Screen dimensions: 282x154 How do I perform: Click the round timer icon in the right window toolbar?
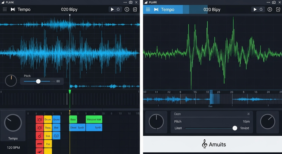pyautogui.click(x=270, y=9)
